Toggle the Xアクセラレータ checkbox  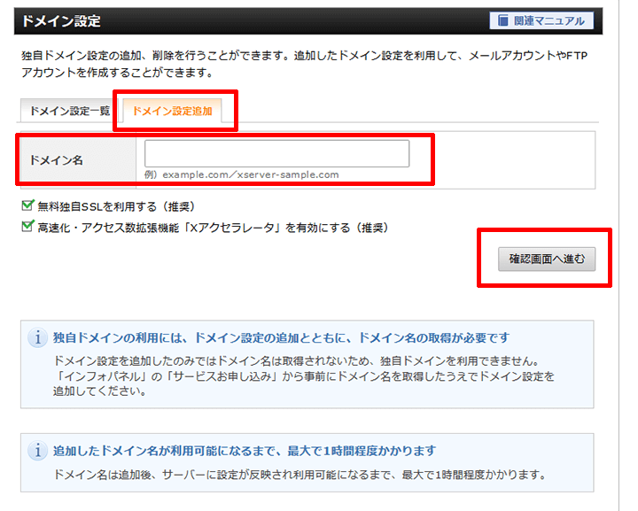coord(27,226)
